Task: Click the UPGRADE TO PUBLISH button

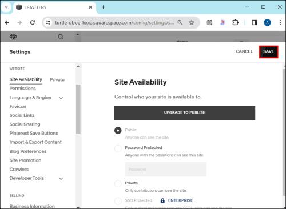Action: click(185, 112)
